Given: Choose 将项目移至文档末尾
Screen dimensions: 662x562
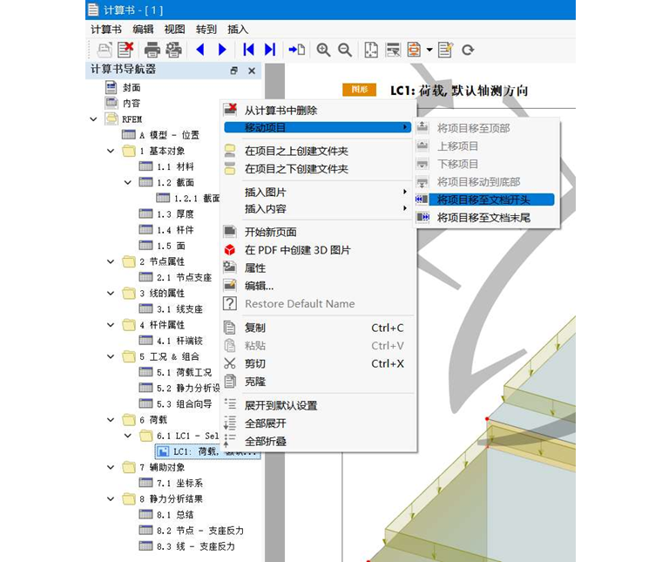Looking at the screenshot, I should [x=484, y=218].
